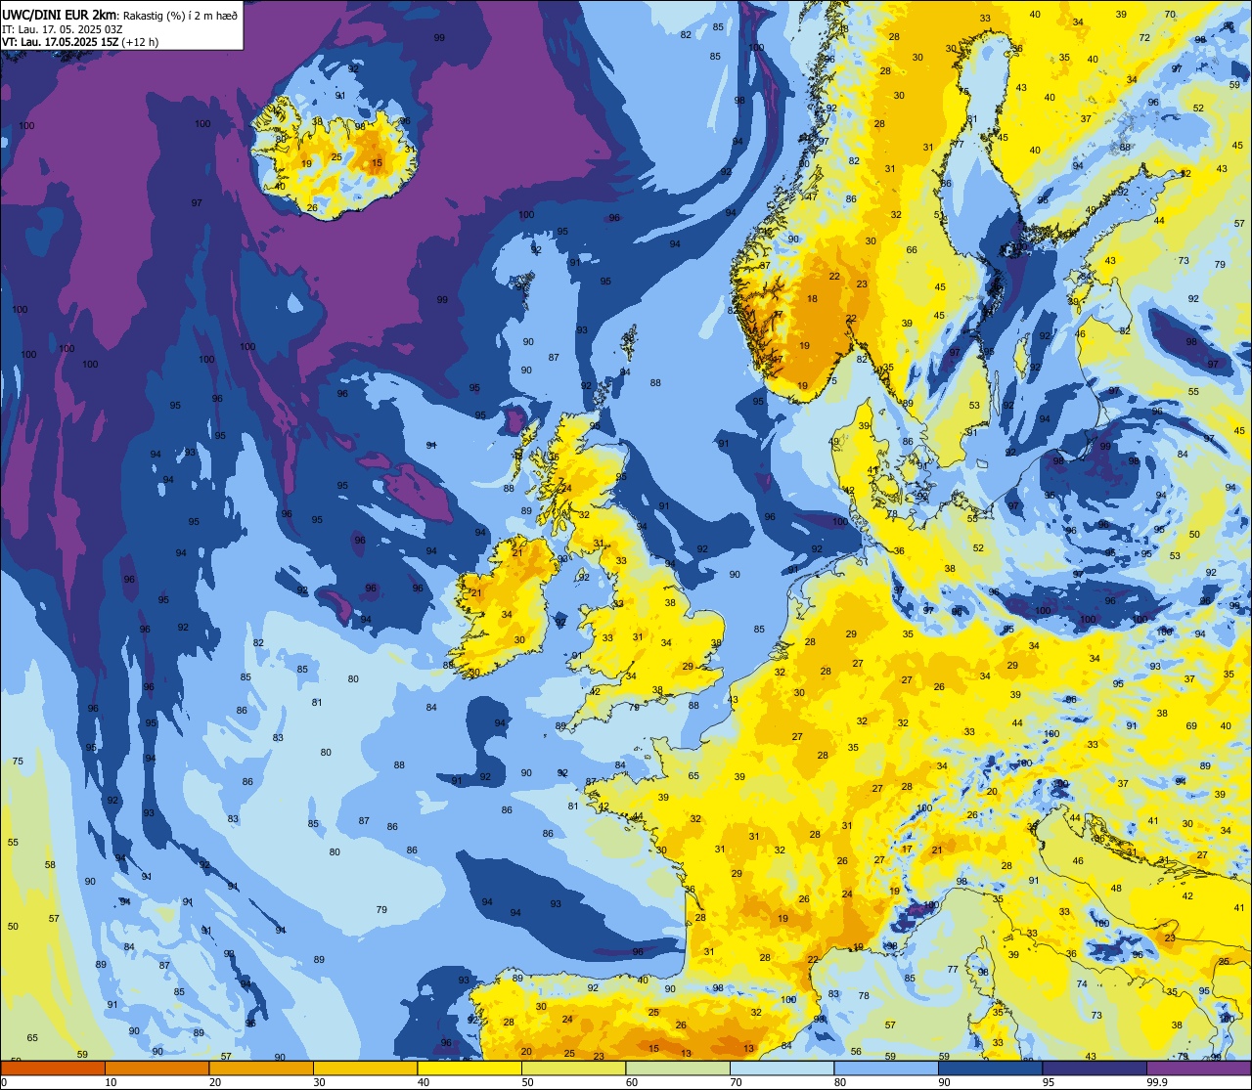Click the legend label '70'
The width and height of the screenshot is (1252, 1090).
tap(736, 1082)
